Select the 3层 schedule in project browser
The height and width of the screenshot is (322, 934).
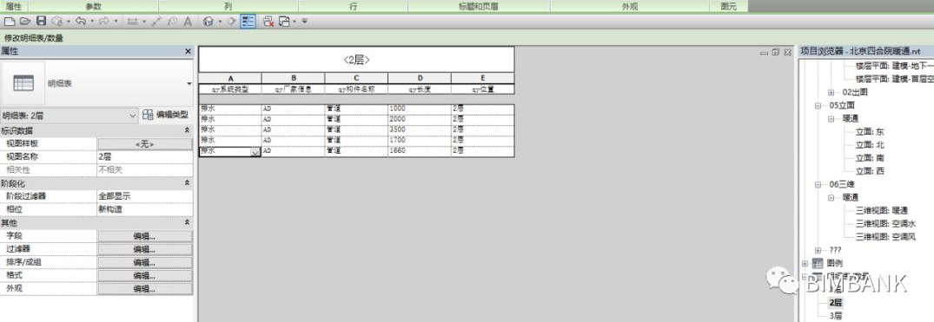click(836, 315)
